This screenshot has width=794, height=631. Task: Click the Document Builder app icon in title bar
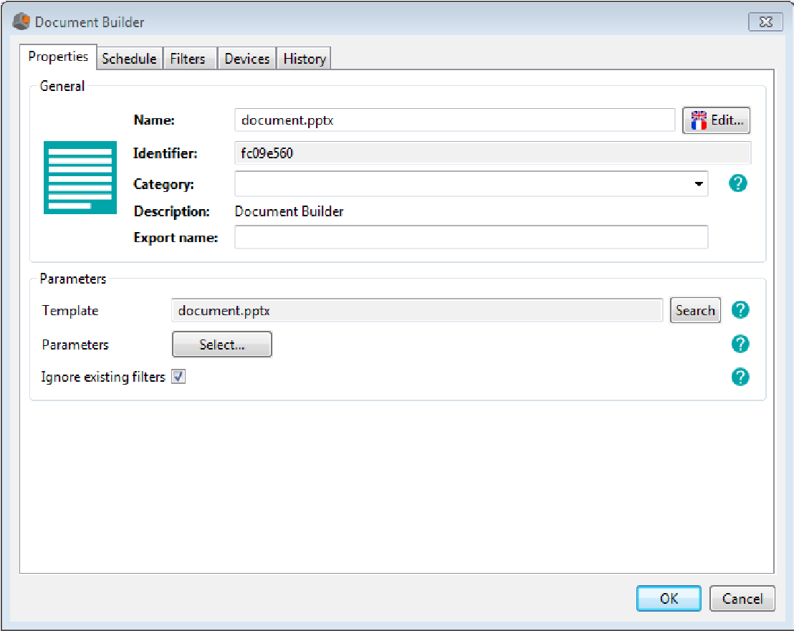click(x=21, y=21)
